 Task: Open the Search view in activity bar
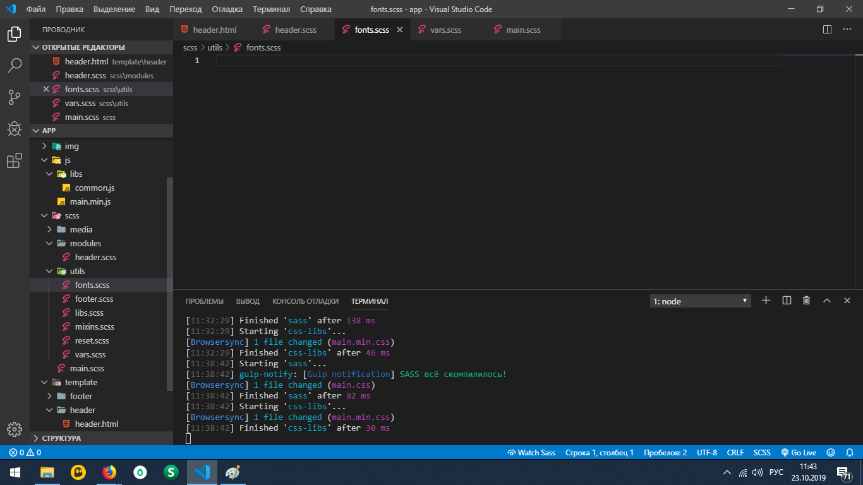pyautogui.click(x=14, y=66)
